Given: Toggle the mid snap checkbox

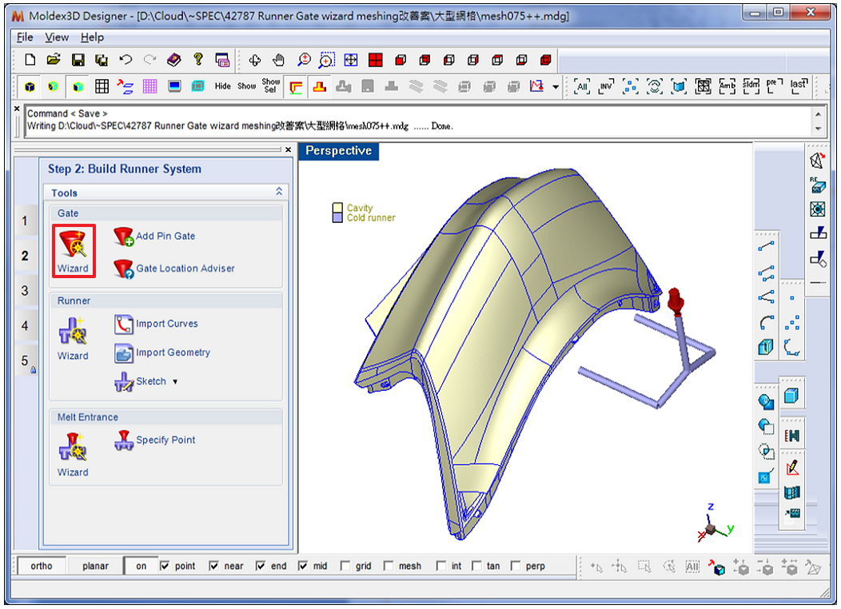Looking at the screenshot, I should [302, 566].
